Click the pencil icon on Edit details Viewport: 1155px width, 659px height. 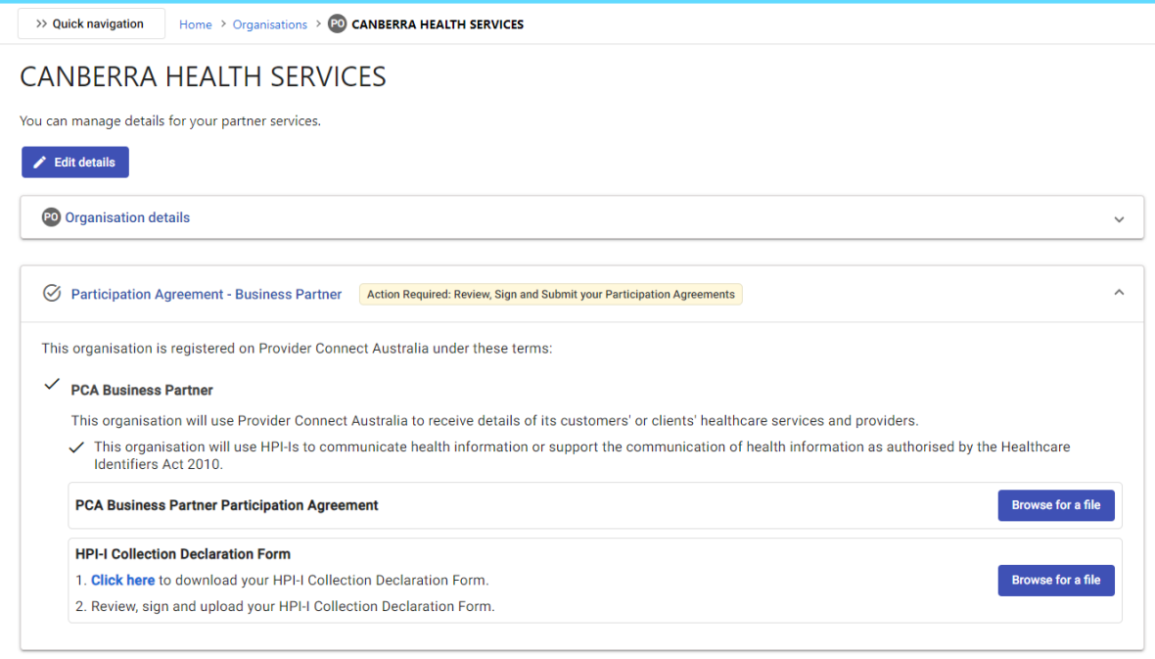[x=40, y=163]
